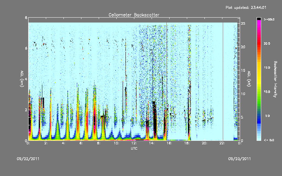Click the 'AGL (km)' left axis label

(x=22, y=79)
